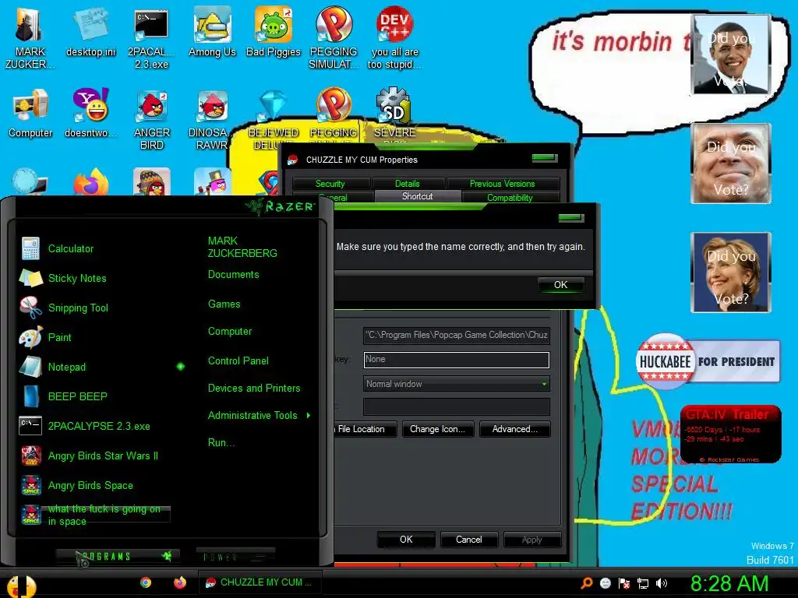This screenshot has width=798, height=598.
Task: Launch the DINOSA RAWR desktop shortcut
Action: [x=210, y=119]
